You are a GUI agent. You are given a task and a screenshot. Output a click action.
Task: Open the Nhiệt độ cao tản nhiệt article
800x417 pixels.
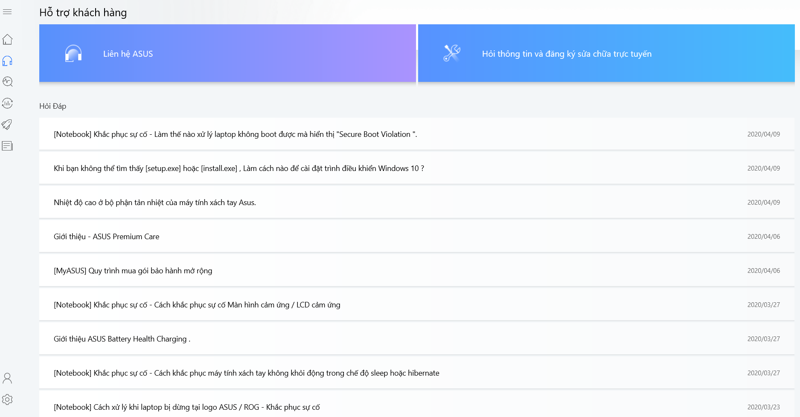tap(417, 202)
